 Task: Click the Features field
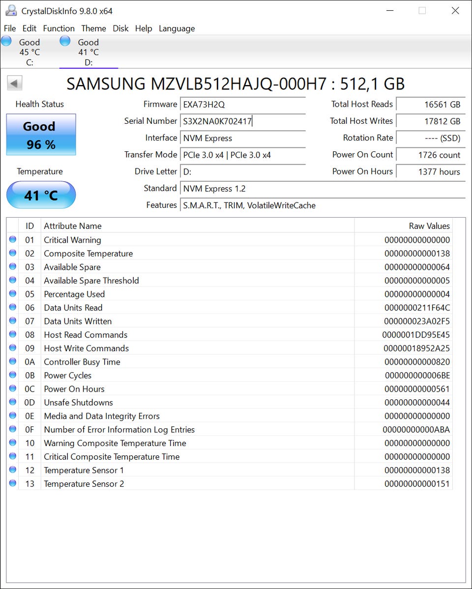(x=323, y=205)
